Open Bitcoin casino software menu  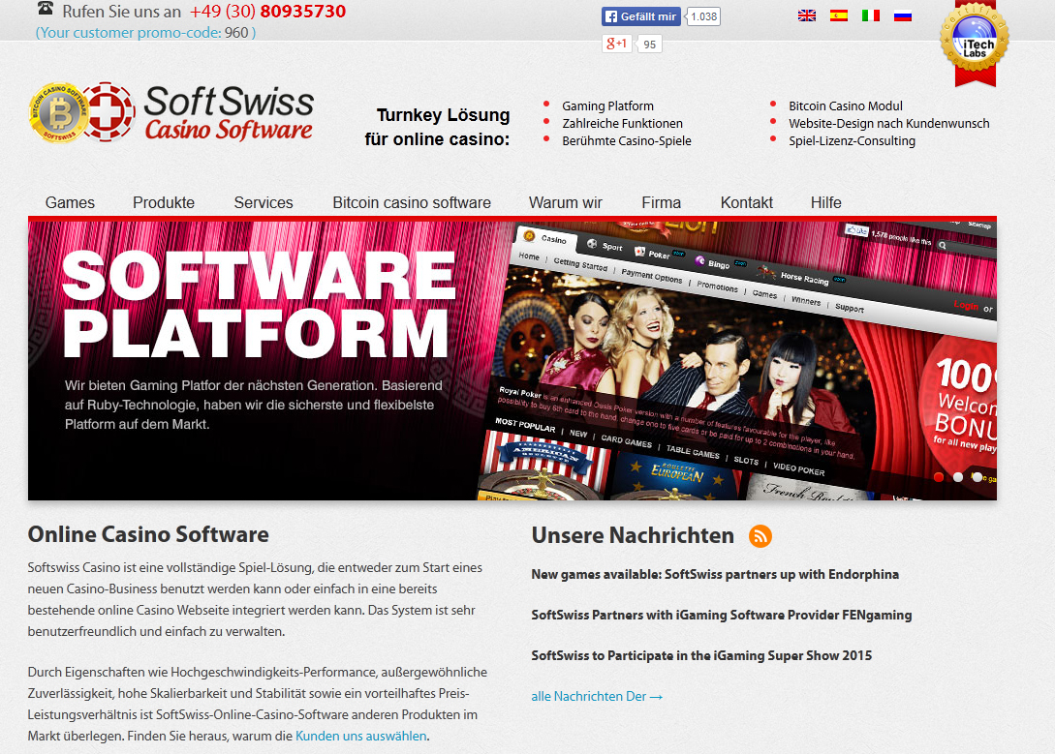[x=412, y=202]
